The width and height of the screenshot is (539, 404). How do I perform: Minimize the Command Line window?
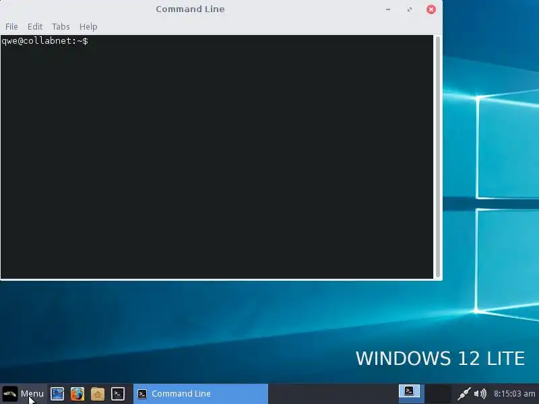coord(388,9)
